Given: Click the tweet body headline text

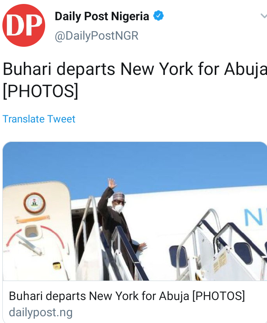Looking at the screenshot, I should click(135, 80).
